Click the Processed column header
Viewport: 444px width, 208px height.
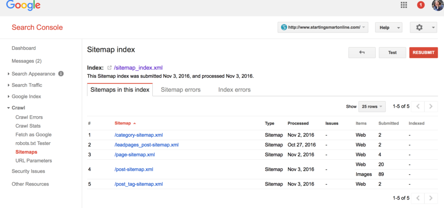point(298,123)
